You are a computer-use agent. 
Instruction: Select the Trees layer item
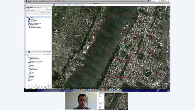[33, 72]
